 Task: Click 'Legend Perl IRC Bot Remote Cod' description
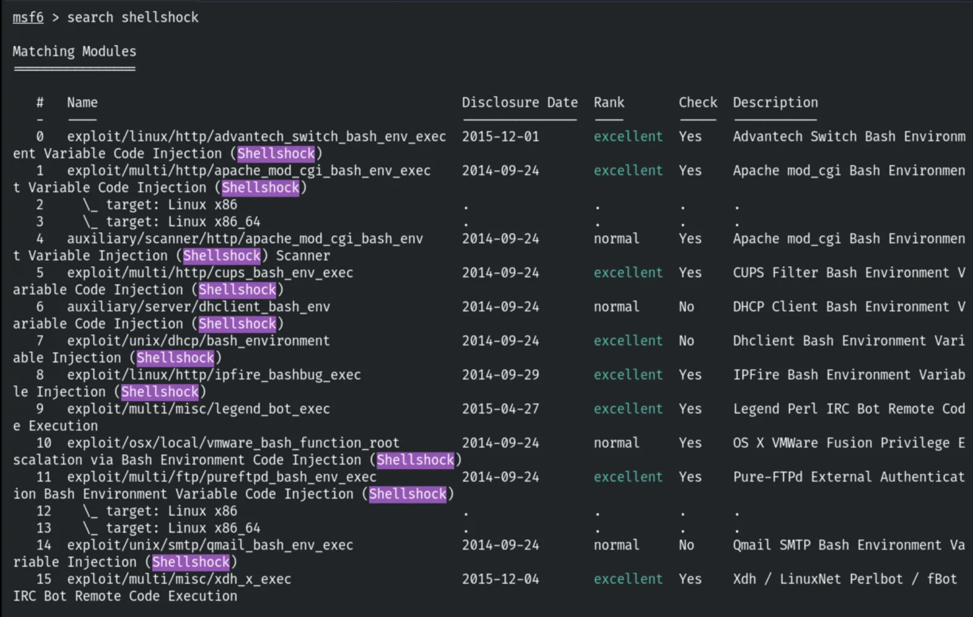849,409
